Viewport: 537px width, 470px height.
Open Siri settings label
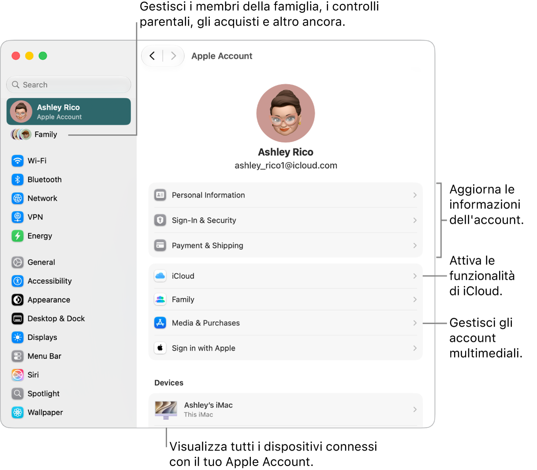pyautogui.click(x=33, y=375)
